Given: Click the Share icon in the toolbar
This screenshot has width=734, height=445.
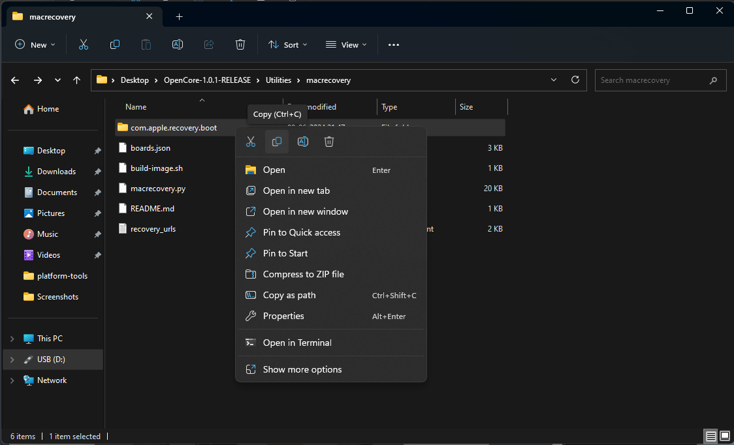Looking at the screenshot, I should (208, 44).
